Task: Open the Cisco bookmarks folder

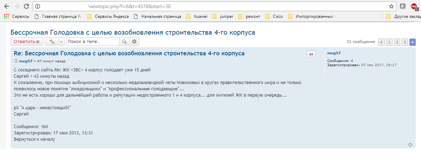Action: click(274, 16)
